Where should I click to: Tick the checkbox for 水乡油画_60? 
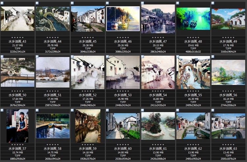click(x=107, y=110)
